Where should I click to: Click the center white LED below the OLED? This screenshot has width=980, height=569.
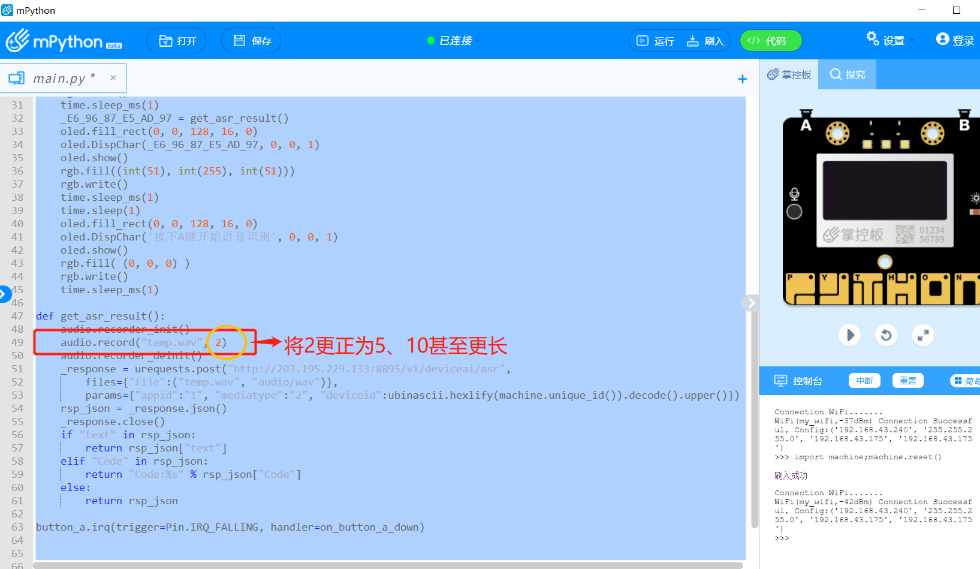pos(885,262)
